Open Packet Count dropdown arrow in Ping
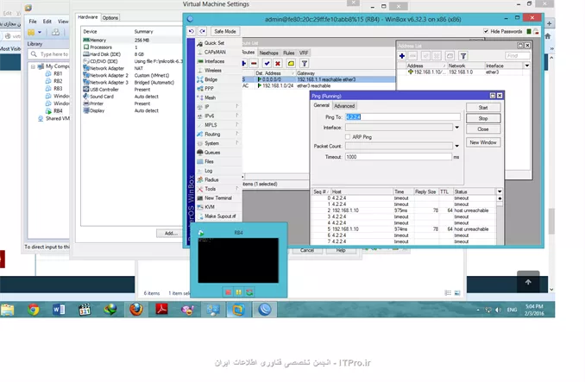 pos(457,146)
